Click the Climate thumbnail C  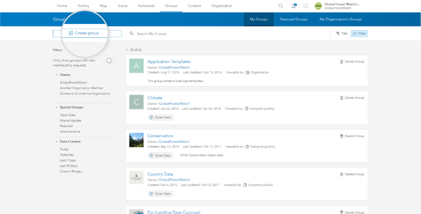(136, 102)
